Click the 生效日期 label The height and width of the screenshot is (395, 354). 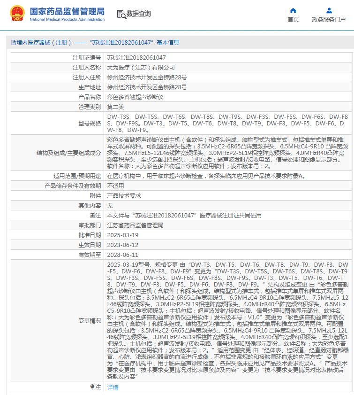pos(90,245)
